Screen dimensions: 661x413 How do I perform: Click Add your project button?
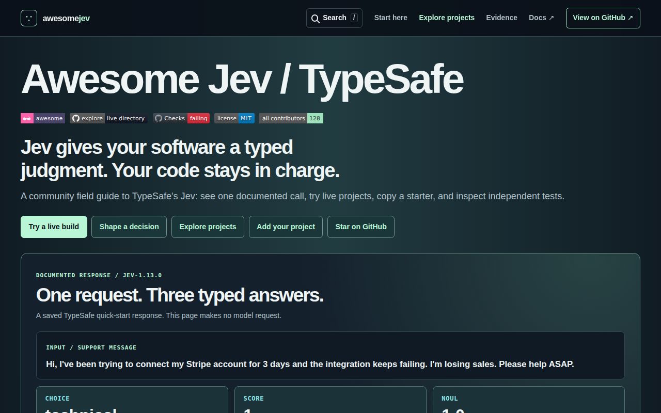tap(286, 227)
